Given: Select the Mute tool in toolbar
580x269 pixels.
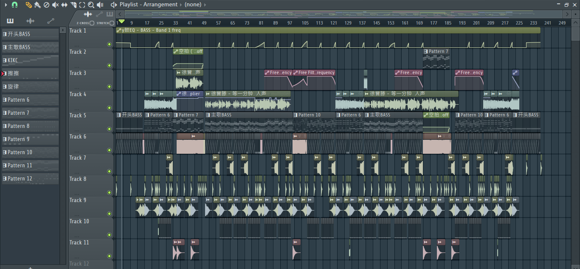Looking at the screenshot, I should [55, 5].
